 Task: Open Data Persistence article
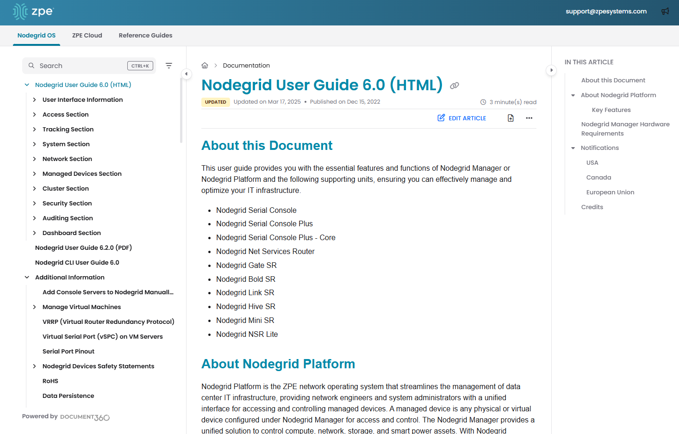click(x=68, y=396)
